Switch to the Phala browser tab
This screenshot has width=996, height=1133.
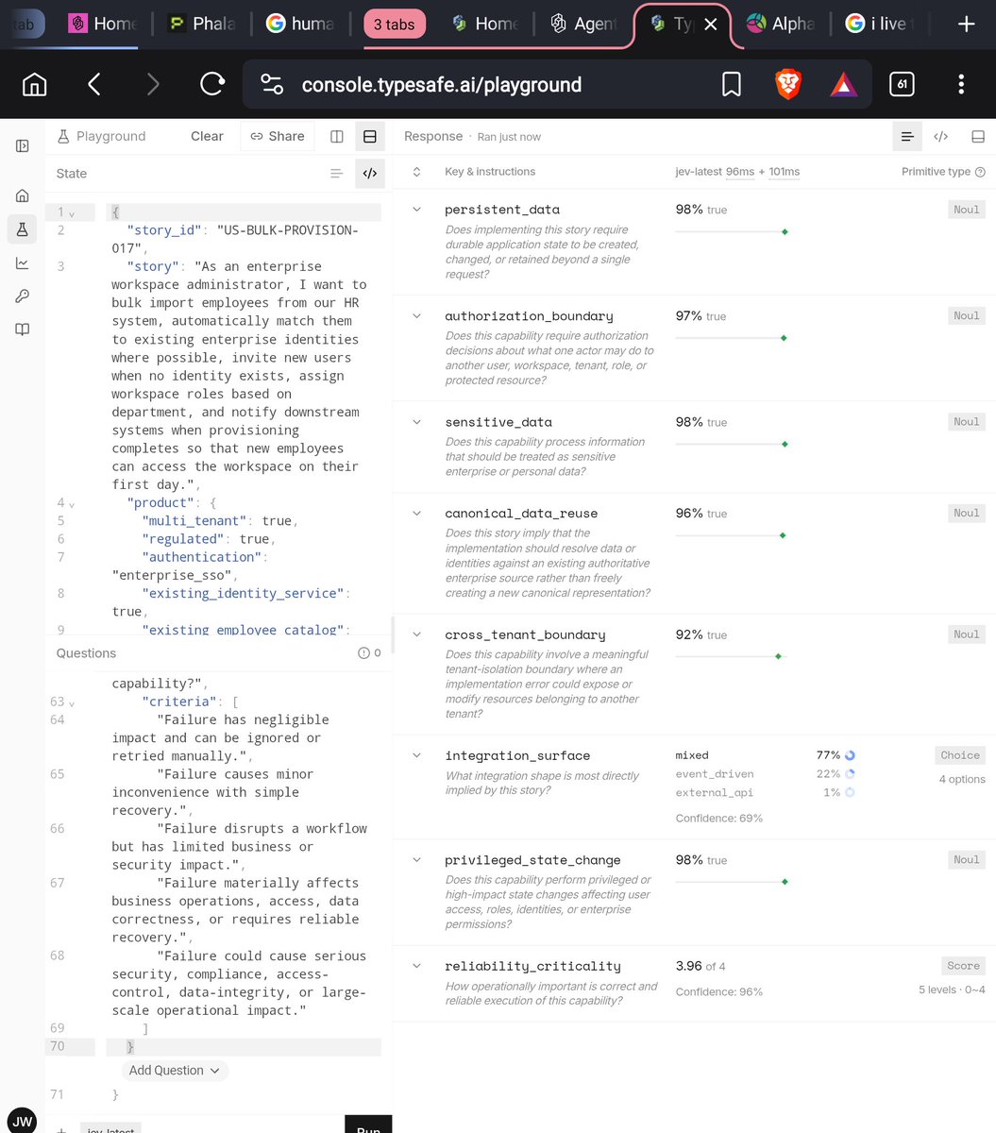coord(202,24)
